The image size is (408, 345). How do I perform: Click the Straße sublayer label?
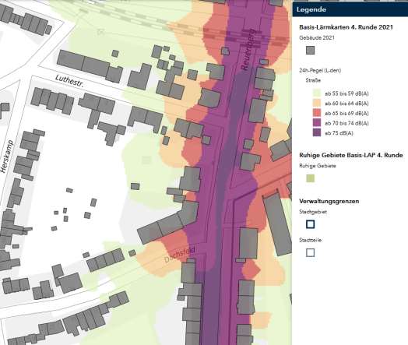(x=313, y=80)
